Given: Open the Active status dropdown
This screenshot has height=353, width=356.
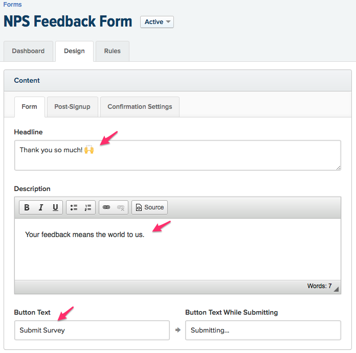Looking at the screenshot, I should point(157,22).
